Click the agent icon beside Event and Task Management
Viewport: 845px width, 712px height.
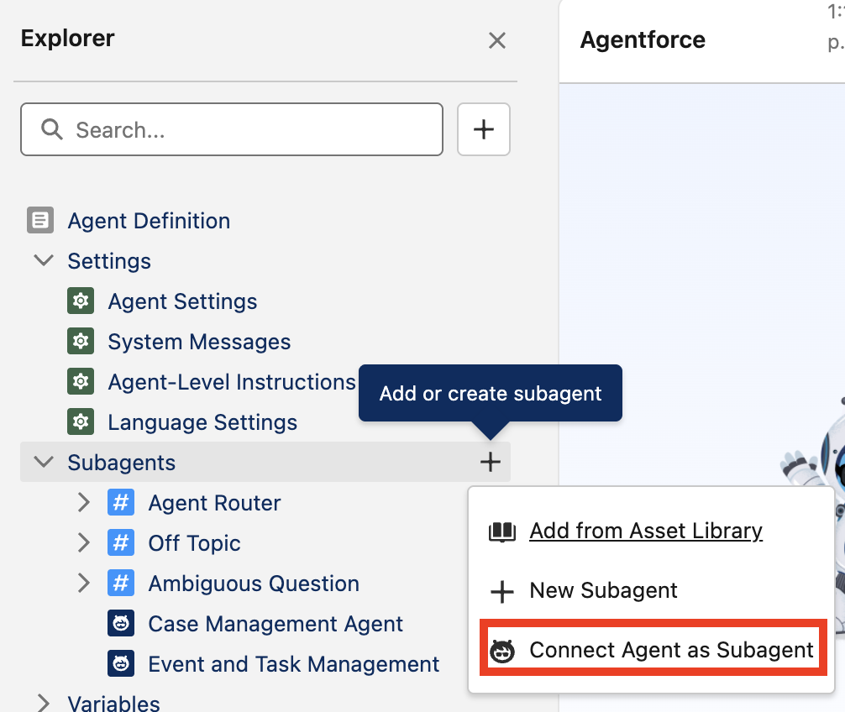point(121,663)
